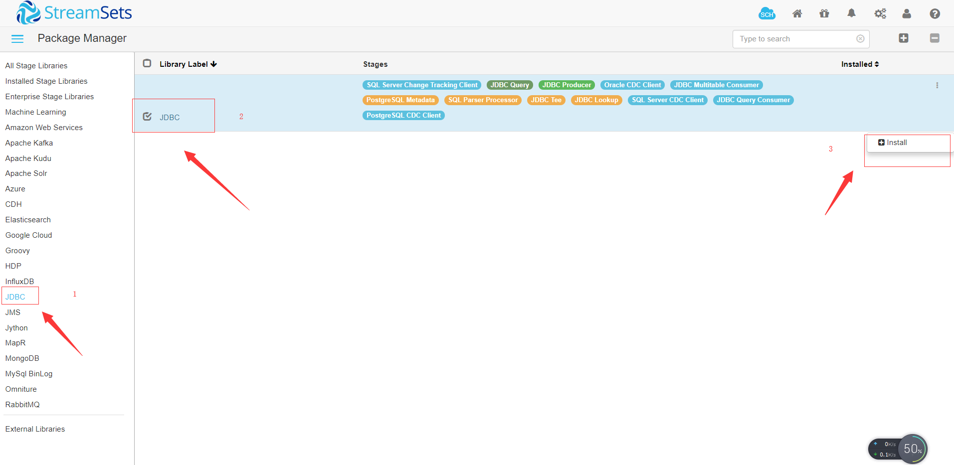Toggle the JDBC library row checkbox
The image size is (954, 465).
(147, 116)
